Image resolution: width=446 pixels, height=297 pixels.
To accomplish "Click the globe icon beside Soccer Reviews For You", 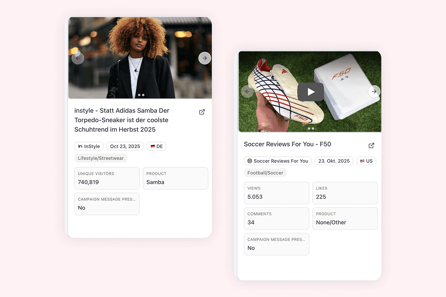I will coord(249,161).
